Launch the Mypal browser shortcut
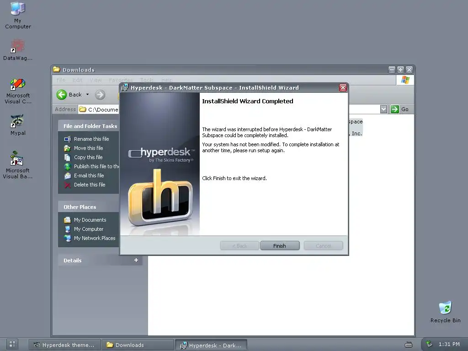The width and height of the screenshot is (468, 351). pyautogui.click(x=18, y=125)
